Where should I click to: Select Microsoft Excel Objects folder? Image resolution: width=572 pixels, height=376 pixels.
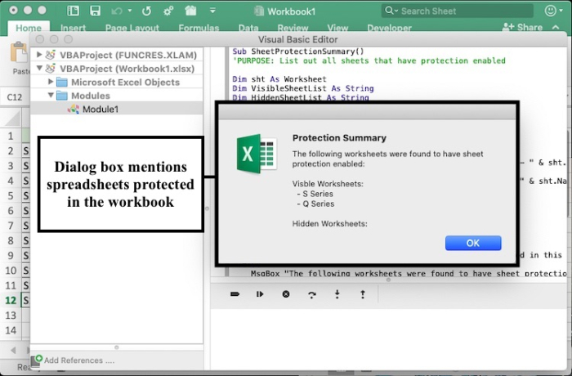117,82
